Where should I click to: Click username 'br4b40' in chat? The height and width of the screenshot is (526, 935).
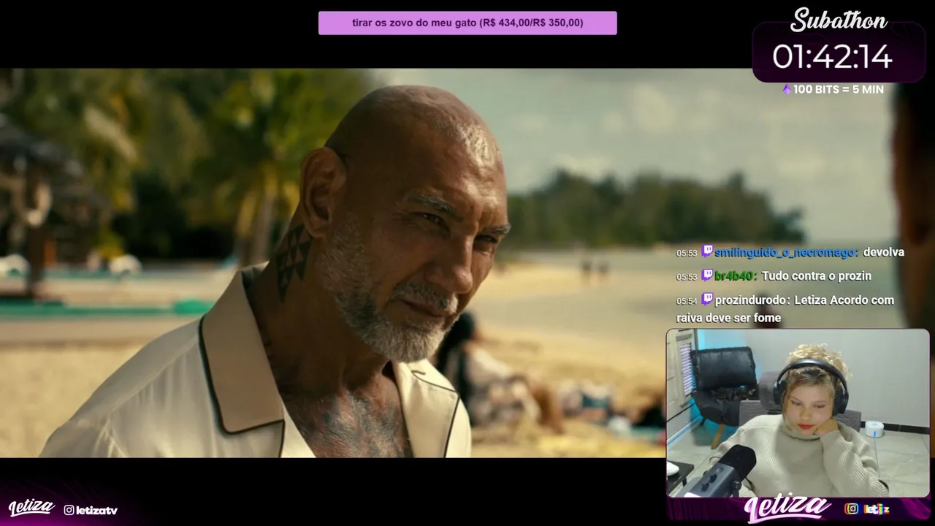pos(733,276)
